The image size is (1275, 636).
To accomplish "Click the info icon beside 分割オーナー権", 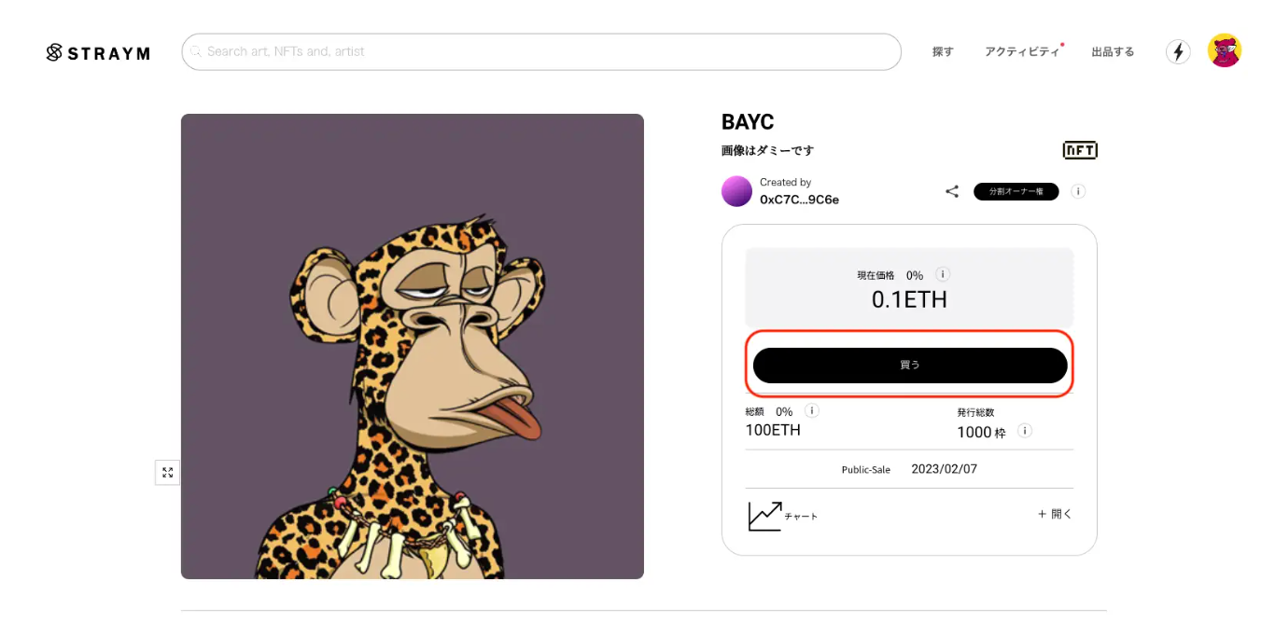I will click(1078, 191).
